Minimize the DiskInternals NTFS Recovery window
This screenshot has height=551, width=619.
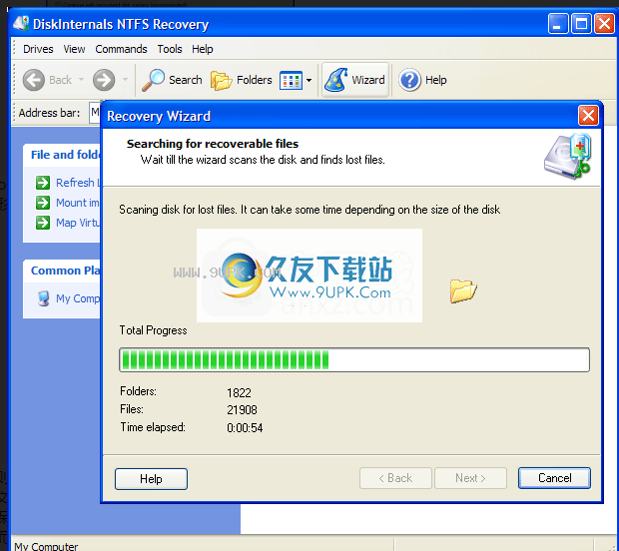tap(558, 24)
